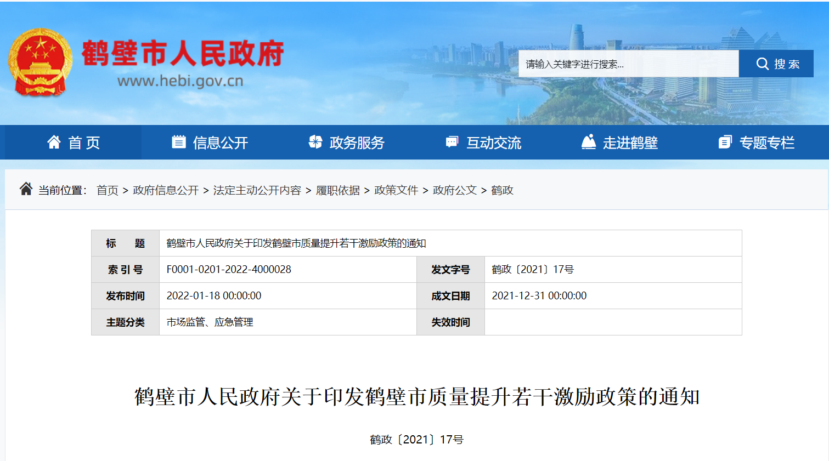Open the 政务服务 navigation menu

[x=357, y=143]
